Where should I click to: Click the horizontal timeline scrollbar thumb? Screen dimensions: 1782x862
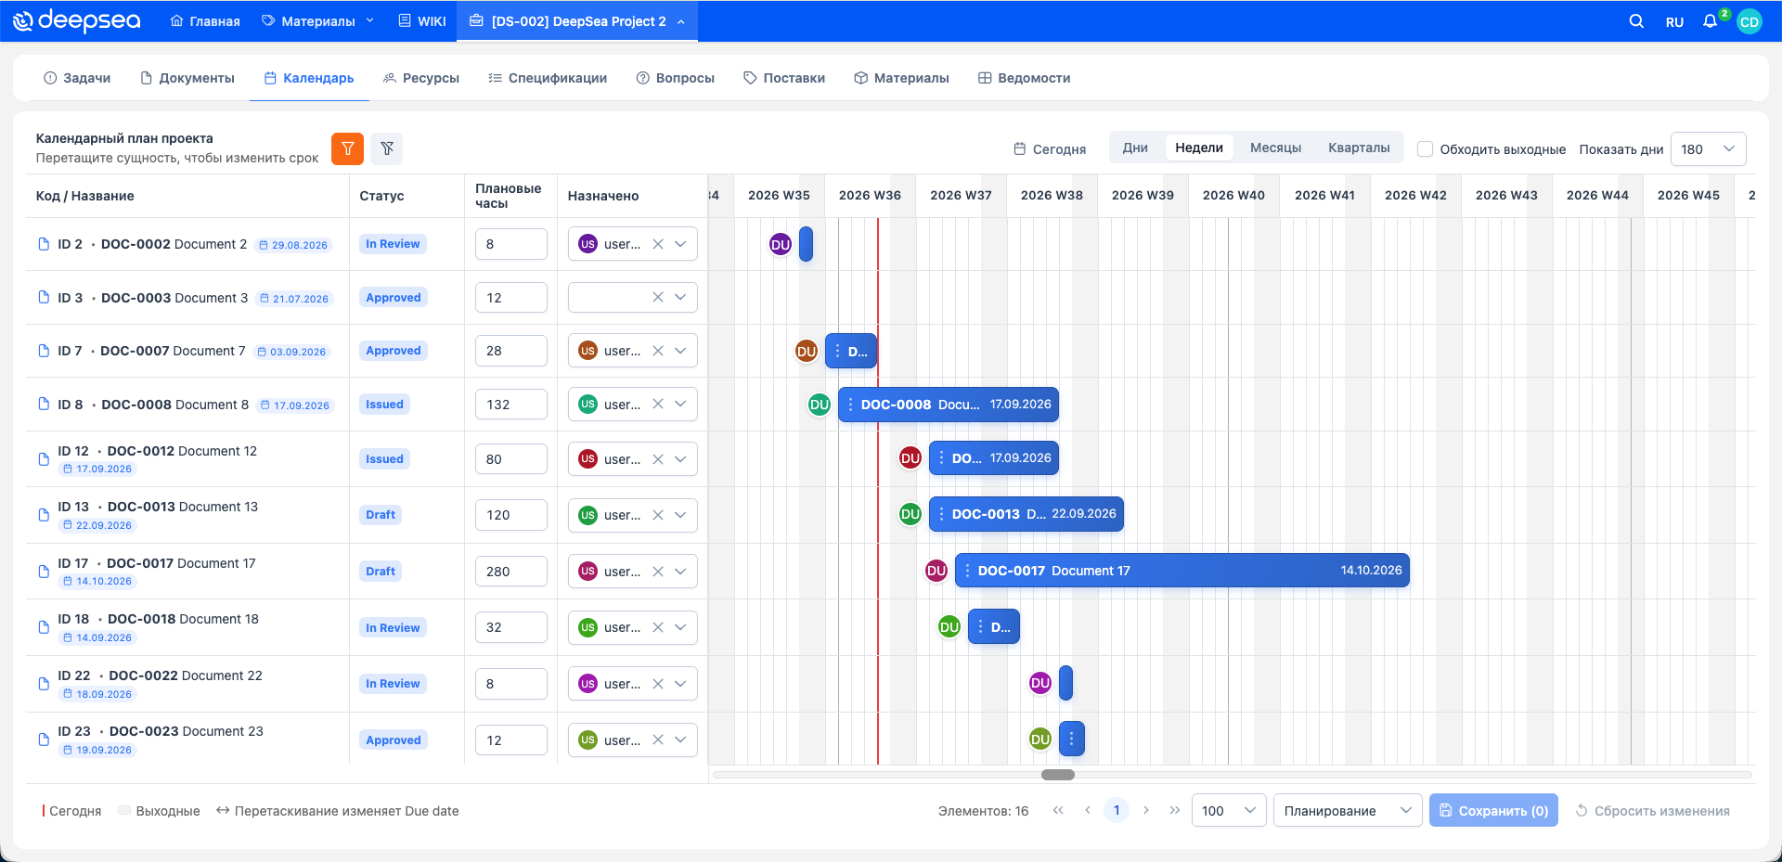pos(1057,775)
